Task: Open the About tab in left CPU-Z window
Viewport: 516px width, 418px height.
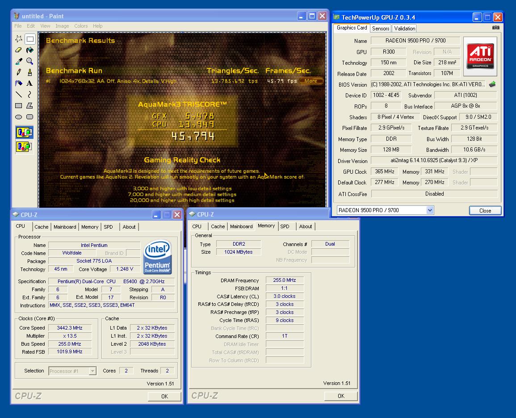Action: [x=129, y=227]
